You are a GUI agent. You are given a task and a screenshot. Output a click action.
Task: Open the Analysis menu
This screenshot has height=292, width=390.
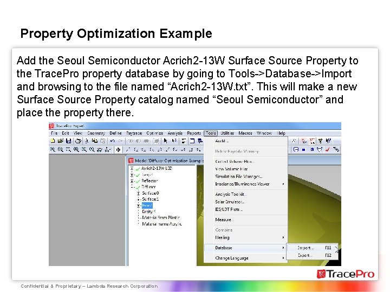click(x=175, y=133)
